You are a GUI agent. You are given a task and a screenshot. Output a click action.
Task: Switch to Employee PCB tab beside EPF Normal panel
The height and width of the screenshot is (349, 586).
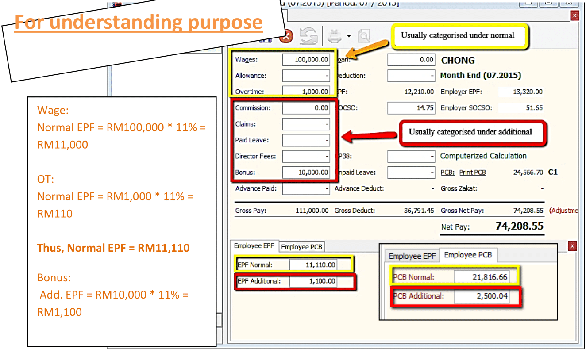point(301,247)
